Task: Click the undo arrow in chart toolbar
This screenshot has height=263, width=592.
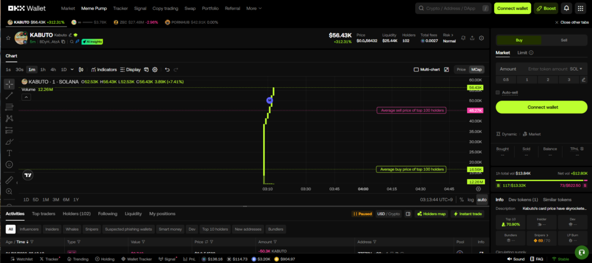Action: (x=167, y=69)
